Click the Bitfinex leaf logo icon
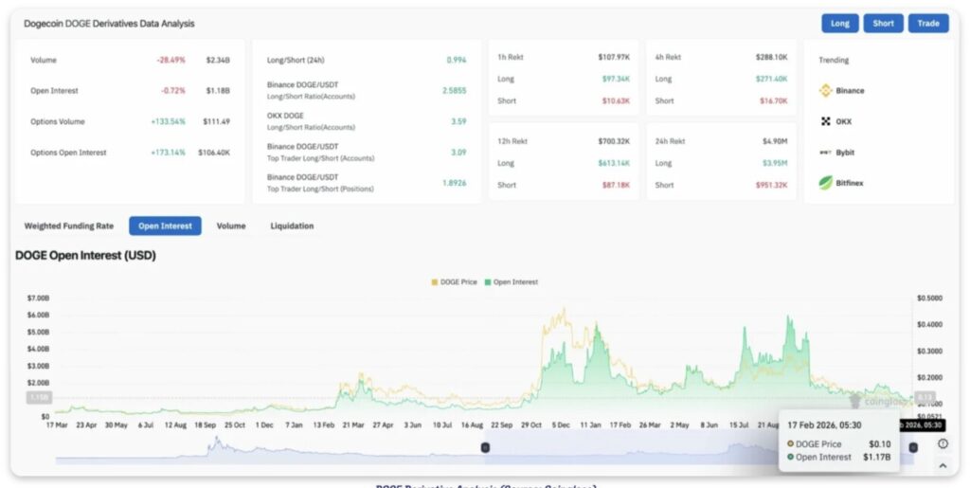The height and width of the screenshot is (488, 970). tap(825, 183)
